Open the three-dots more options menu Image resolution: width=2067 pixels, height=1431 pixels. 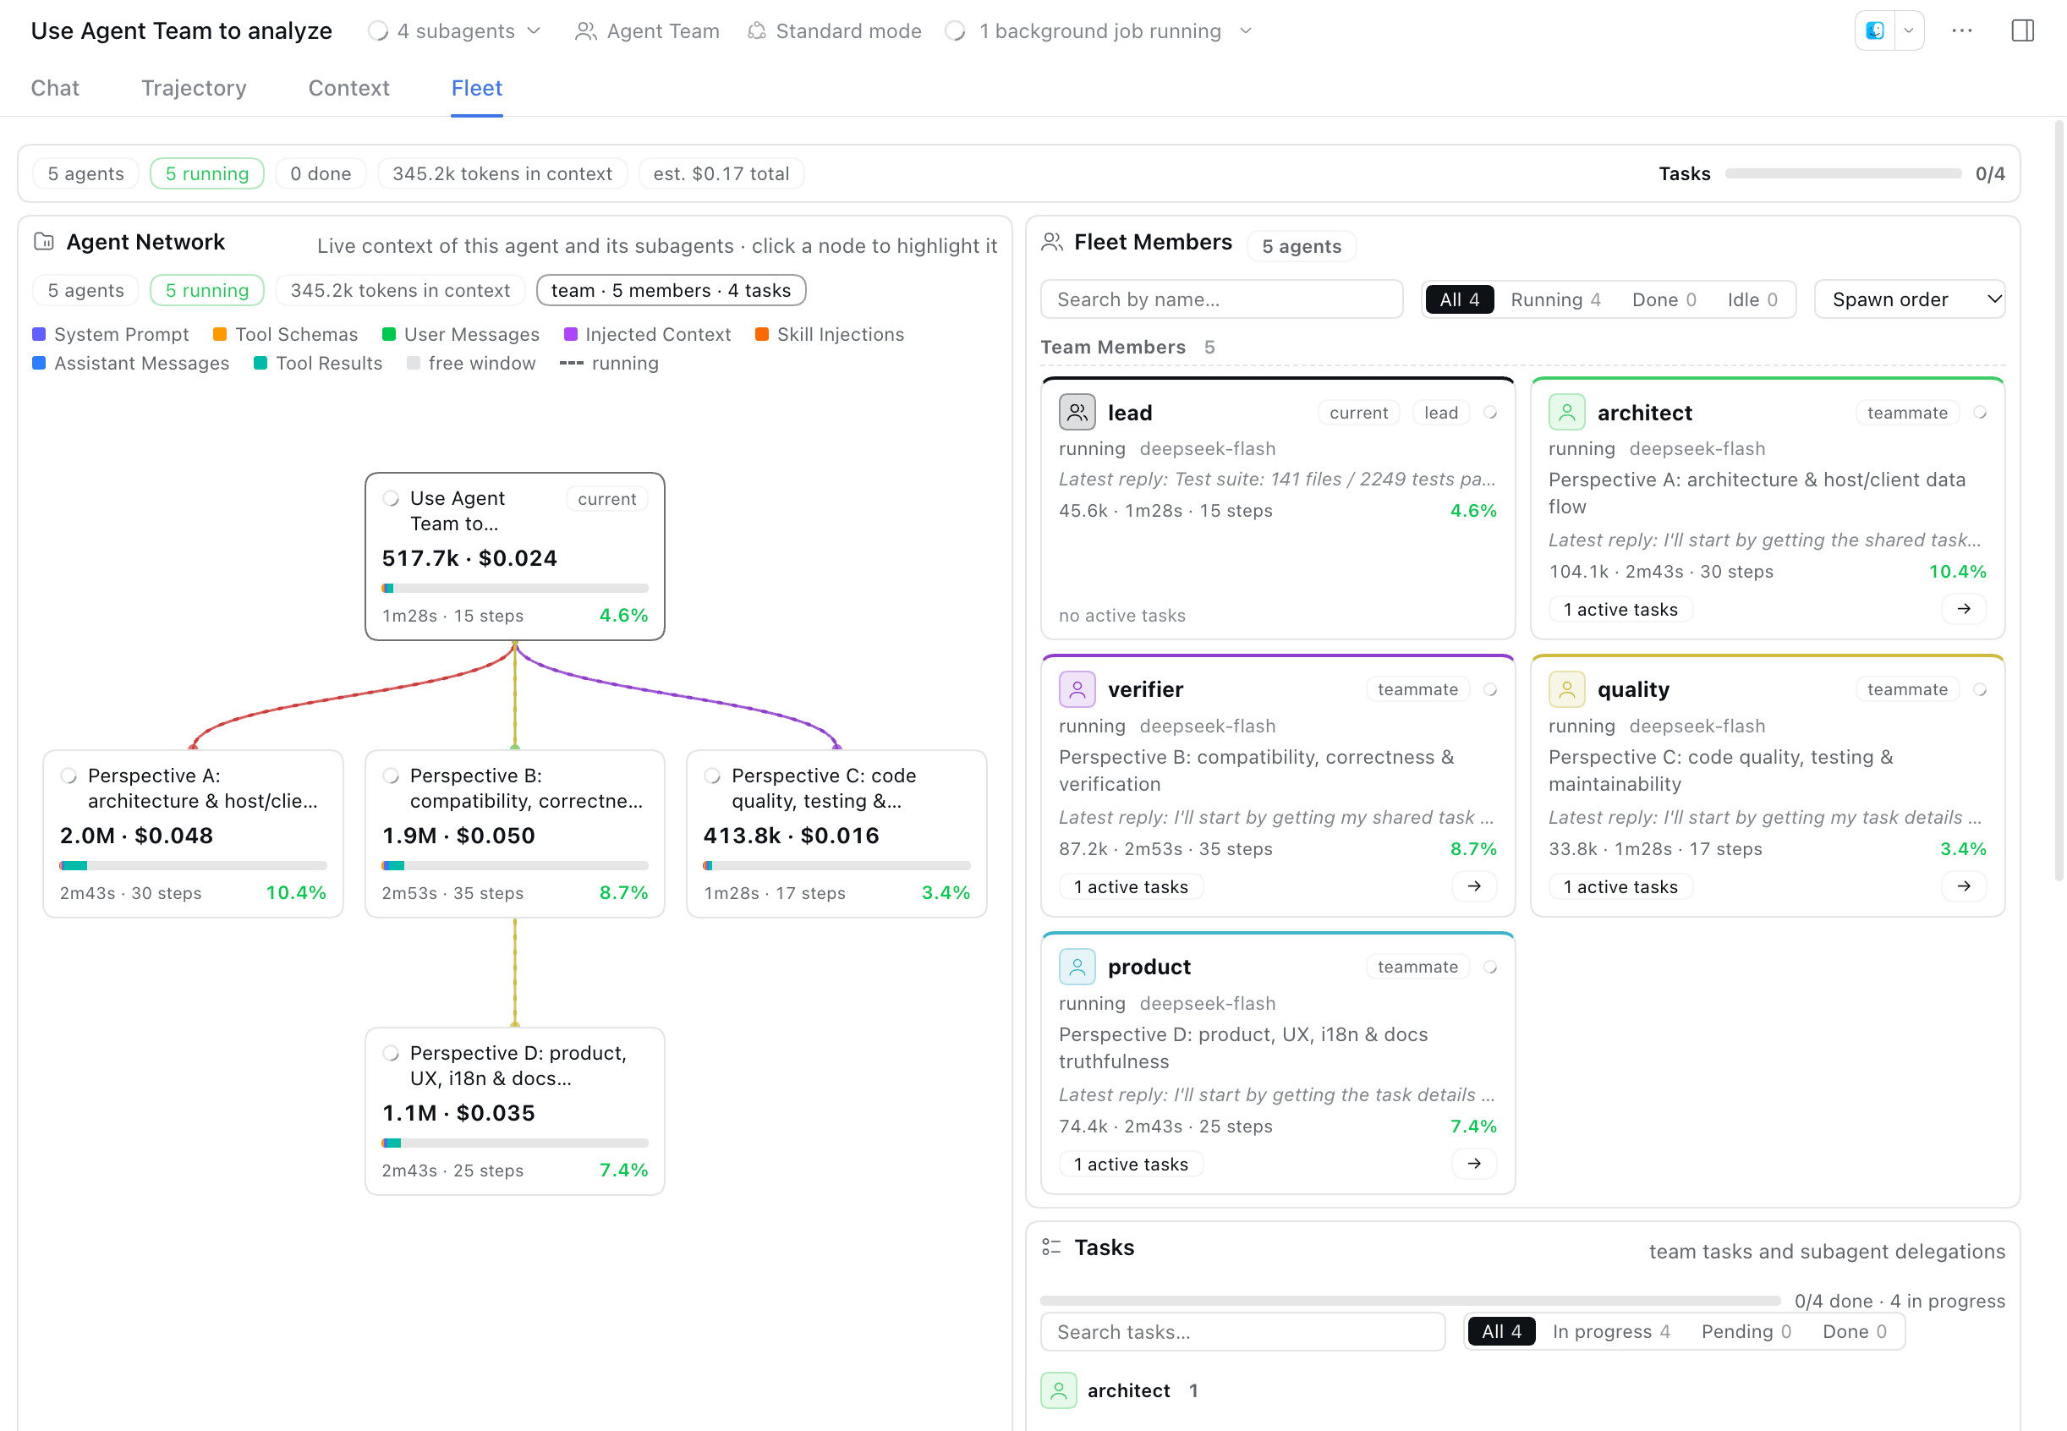pyautogui.click(x=1962, y=30)
